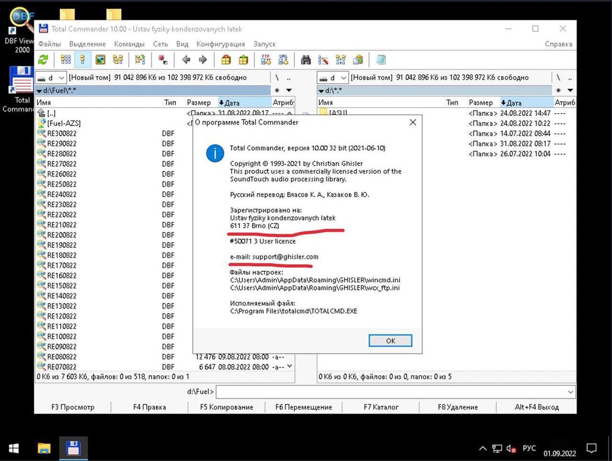Click the F8 Удаление button

pyautogui.click(x=457, y=407)
